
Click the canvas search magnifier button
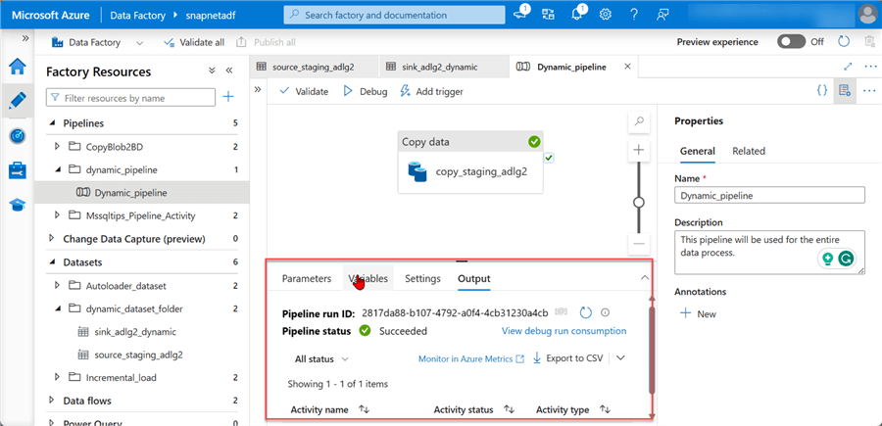638,120
